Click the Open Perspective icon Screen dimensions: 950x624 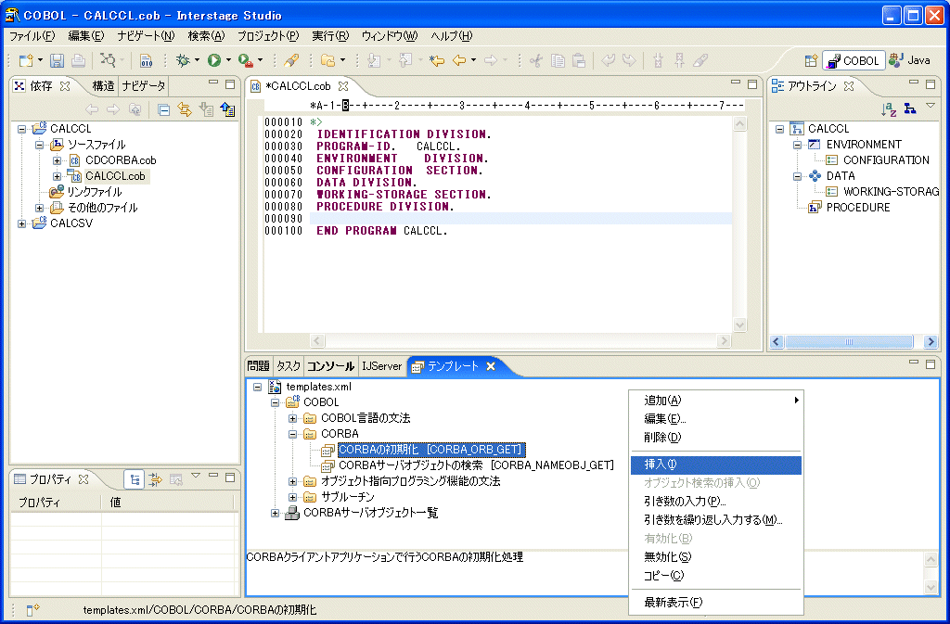[x=811, y=60]
